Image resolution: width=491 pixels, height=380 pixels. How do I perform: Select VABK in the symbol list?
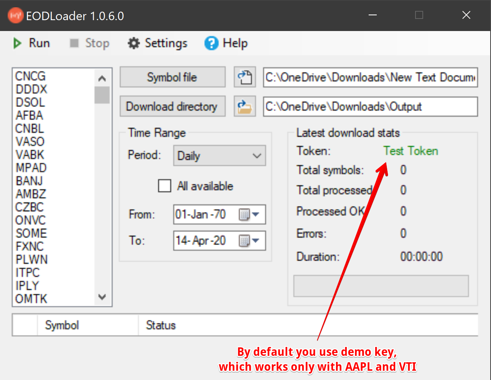(x=30, y=155)
